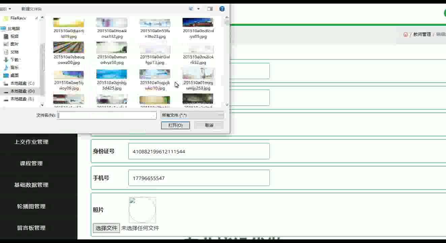
Task: Open 桌面 folder in navigation pane
Action: pos(14,76)
